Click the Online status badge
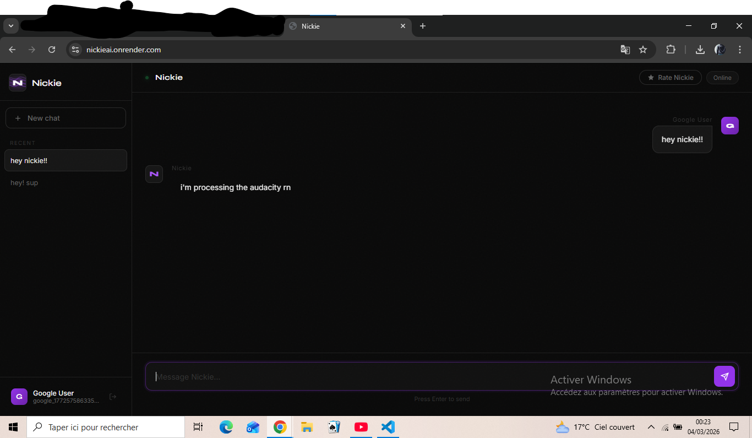752x438 pixels. pos(722,77)
